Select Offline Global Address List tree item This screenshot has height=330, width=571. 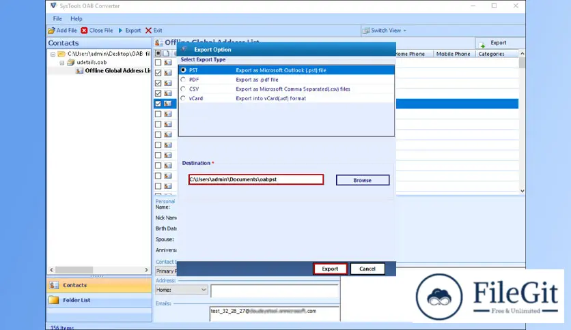[117, 70]
